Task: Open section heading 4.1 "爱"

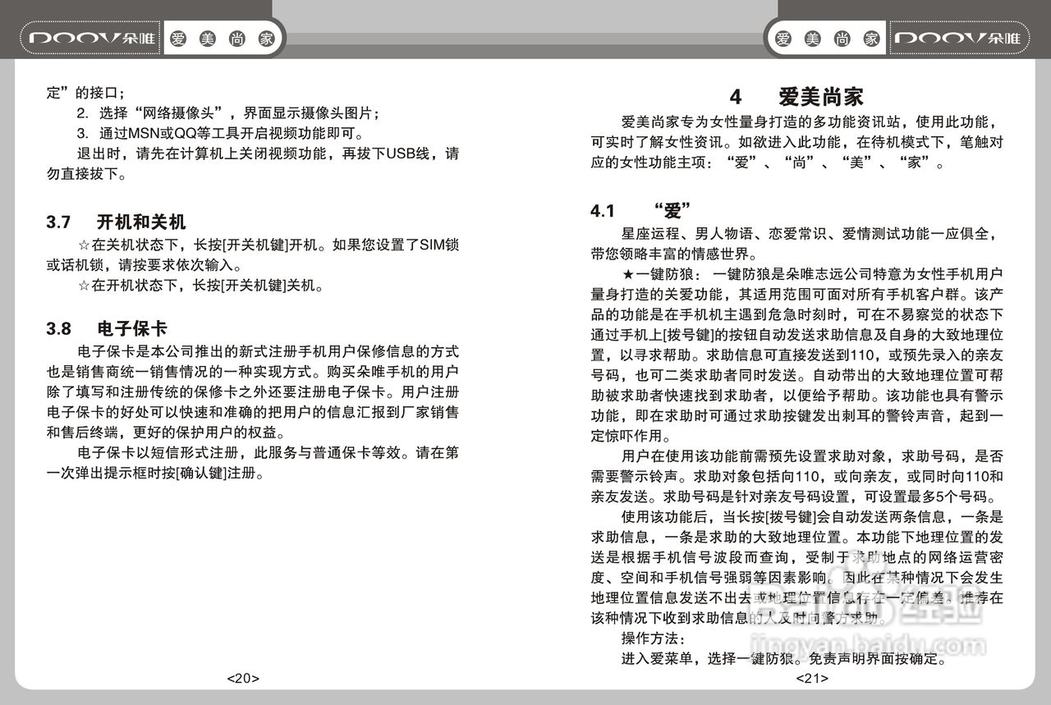Action: 639,208
